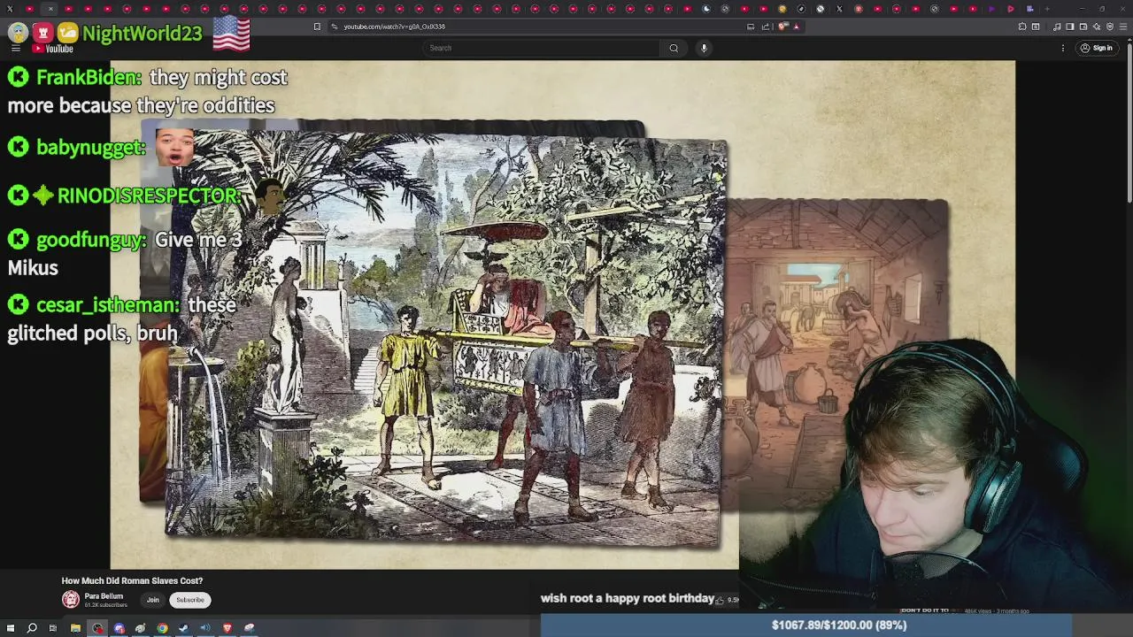Open Google Chrome from taskbar
The height and width of the screenshot is (637, 1133).
tap(162, 628)
